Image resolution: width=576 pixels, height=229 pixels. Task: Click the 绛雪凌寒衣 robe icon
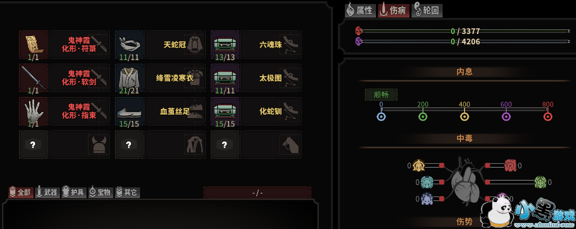pos(129,78)
